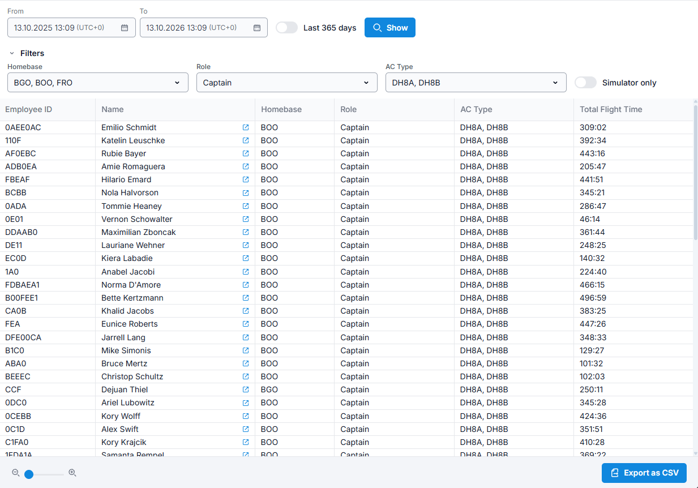Image resolution: width=698 pixels, height=488 pixels.
Task: Select employee ID 0AEE0AC cell
Action: 48,127
